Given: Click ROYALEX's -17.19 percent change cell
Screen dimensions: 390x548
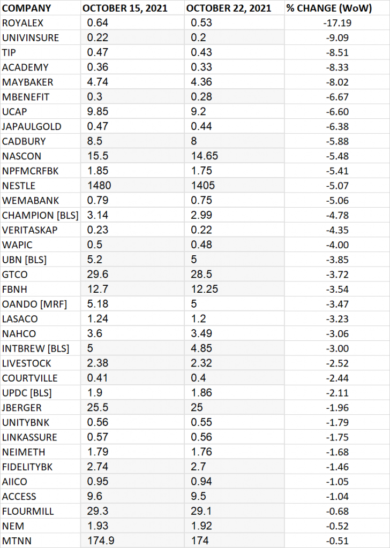Looking at the screenshot, I should [337, 22].
